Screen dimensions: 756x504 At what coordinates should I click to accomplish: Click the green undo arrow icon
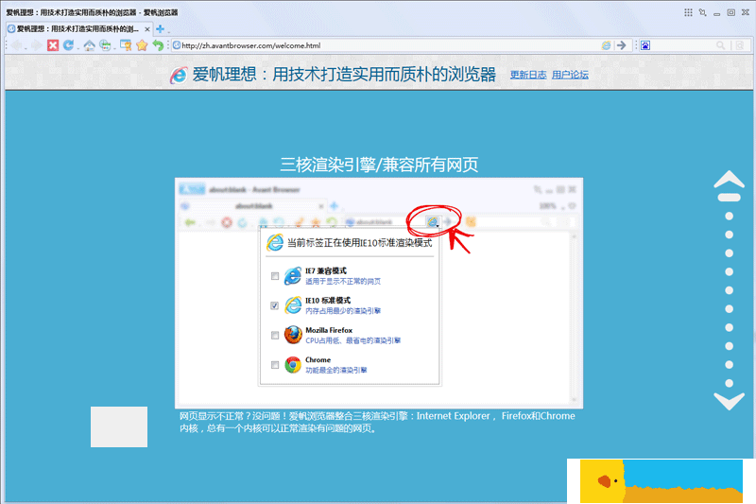coord(158,45)
